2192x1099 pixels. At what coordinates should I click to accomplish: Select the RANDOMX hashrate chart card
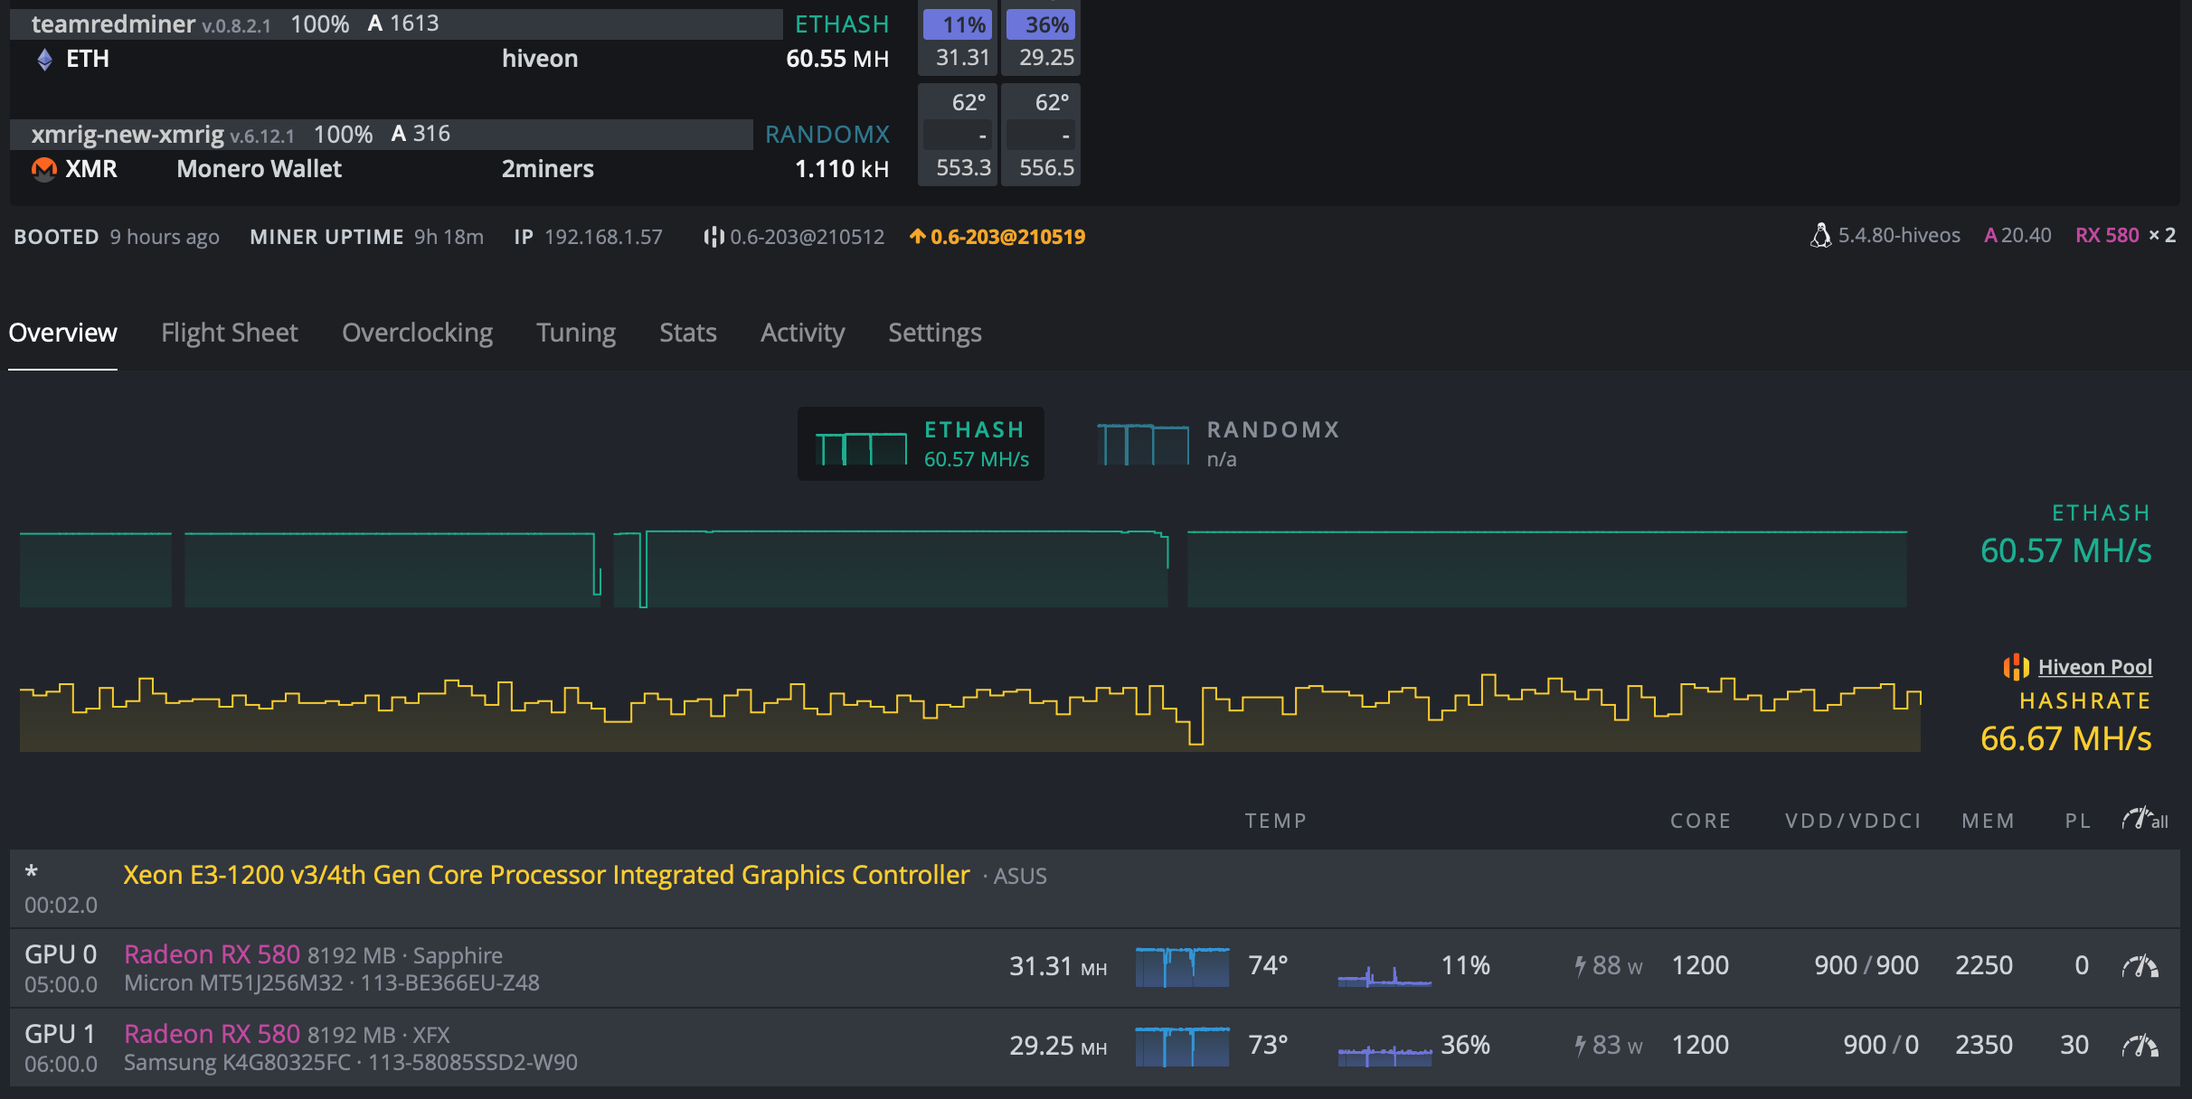[1218, 444]
